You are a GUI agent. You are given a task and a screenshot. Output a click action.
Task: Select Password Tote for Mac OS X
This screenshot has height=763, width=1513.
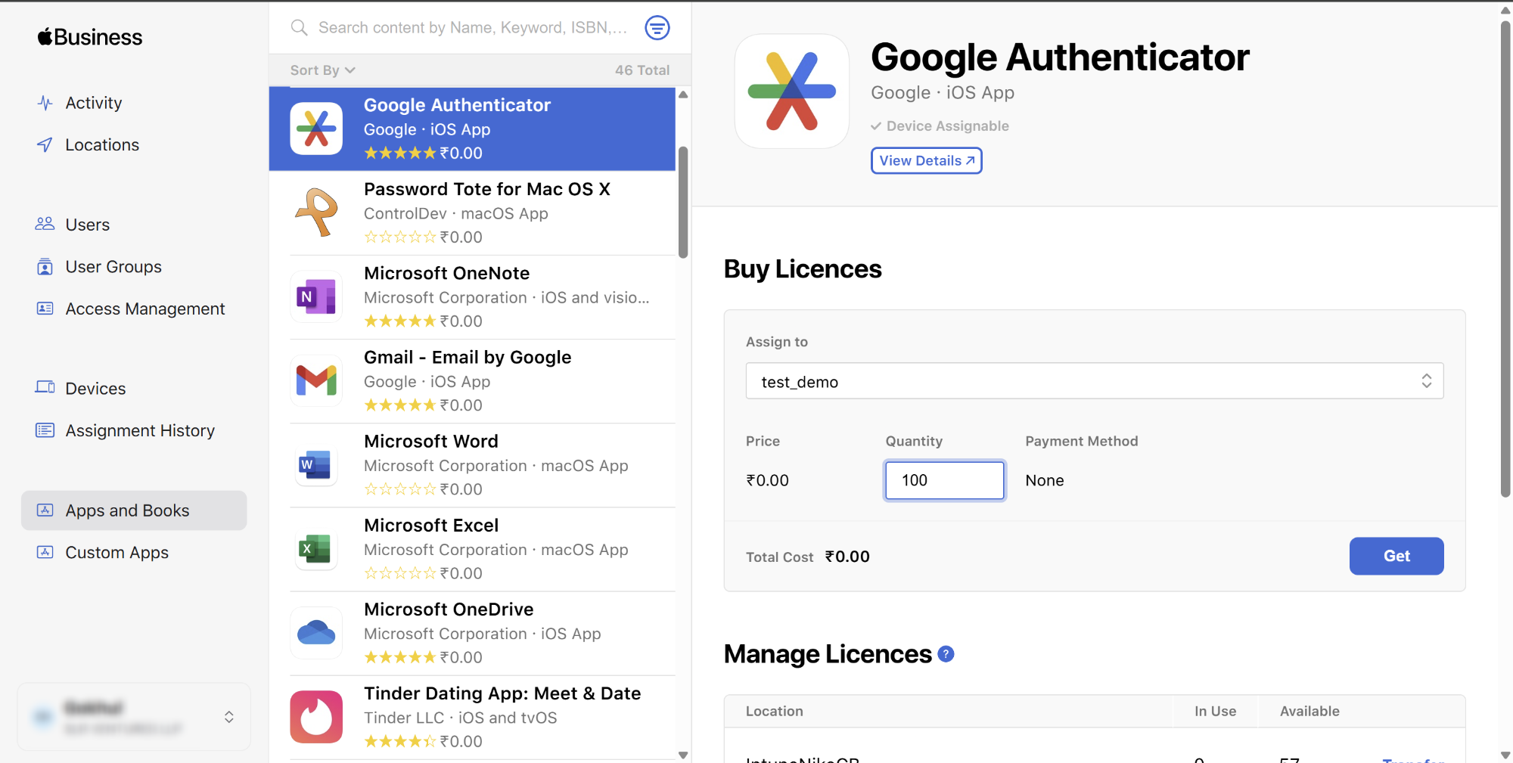(472, 212)
